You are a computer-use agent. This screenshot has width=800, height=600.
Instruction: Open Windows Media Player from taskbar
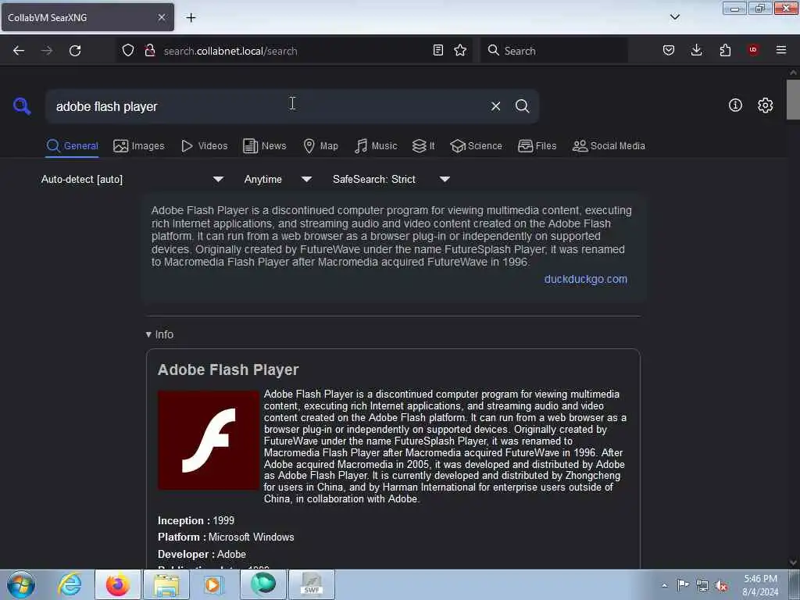(x=214, y=584)
